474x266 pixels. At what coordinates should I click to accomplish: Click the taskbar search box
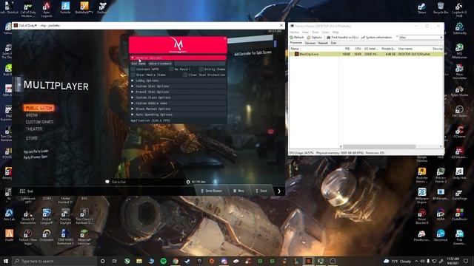(54, 261)
